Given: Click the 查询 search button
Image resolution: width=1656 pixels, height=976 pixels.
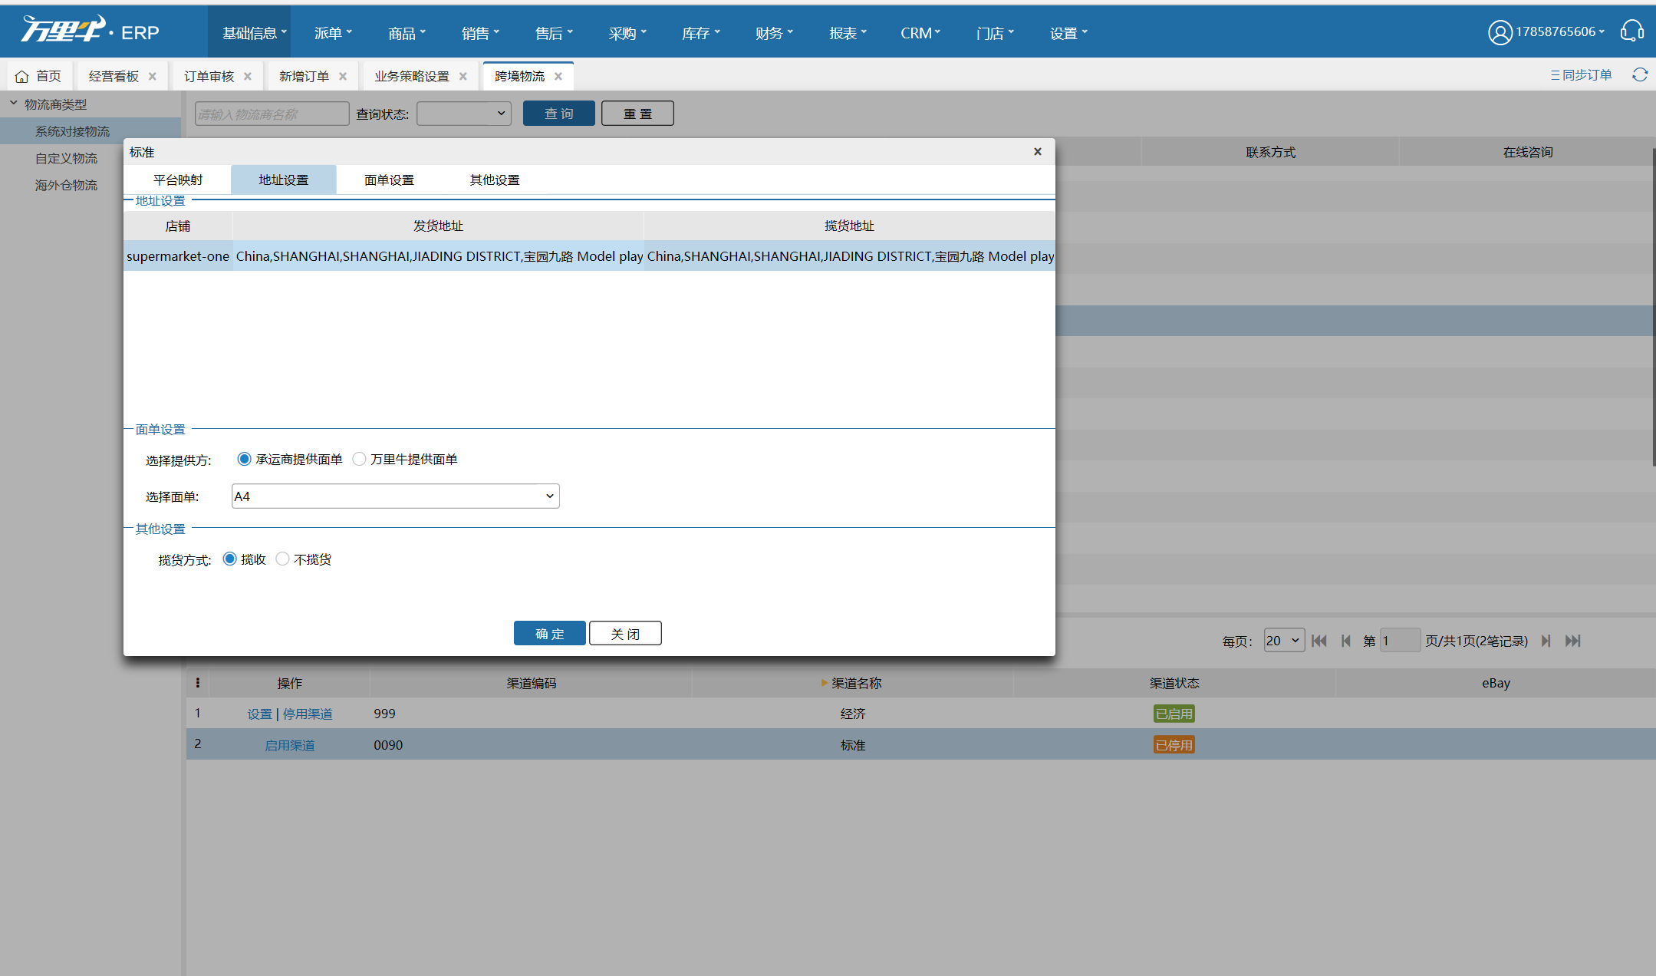Looking at the screenshot, I should 559,114.
